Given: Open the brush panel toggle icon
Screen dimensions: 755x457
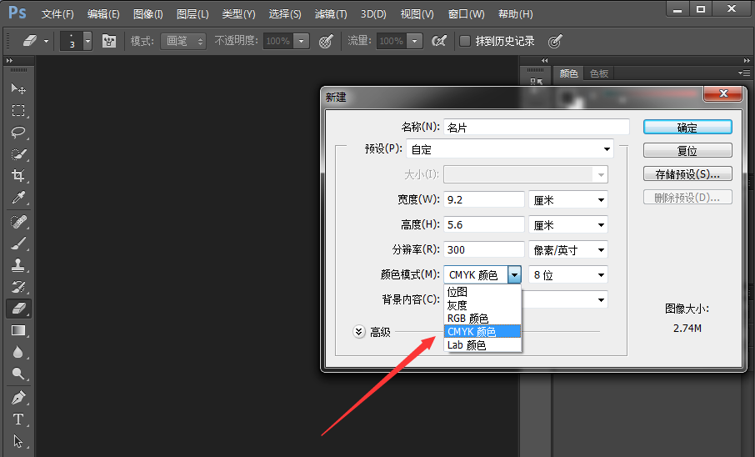Looking at the screenshot, I should point(109,41).
